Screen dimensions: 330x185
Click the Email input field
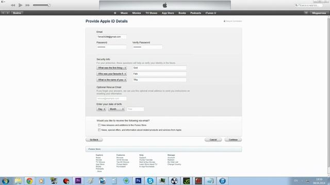tap(111, 36)
